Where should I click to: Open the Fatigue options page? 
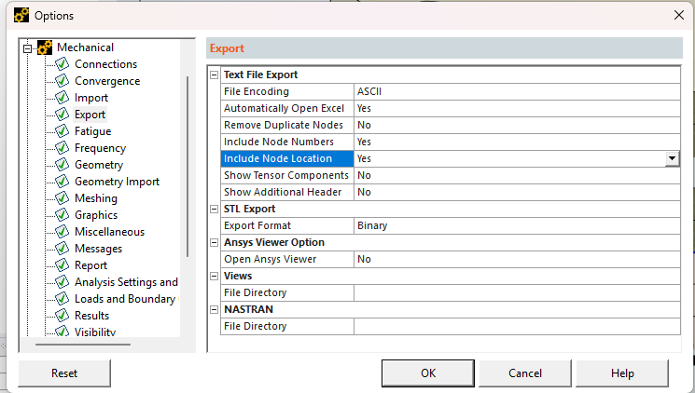[x=92, y=131]
